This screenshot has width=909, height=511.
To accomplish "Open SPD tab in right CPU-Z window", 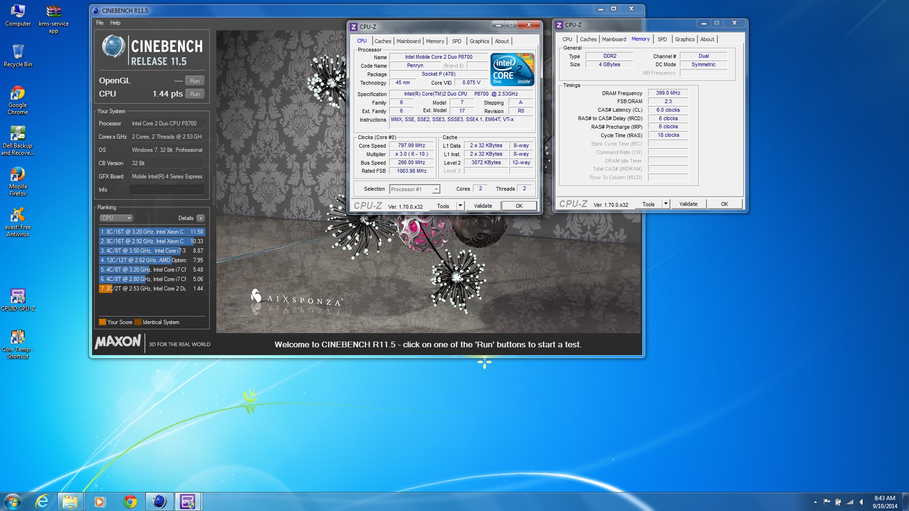I will [662, 39].
